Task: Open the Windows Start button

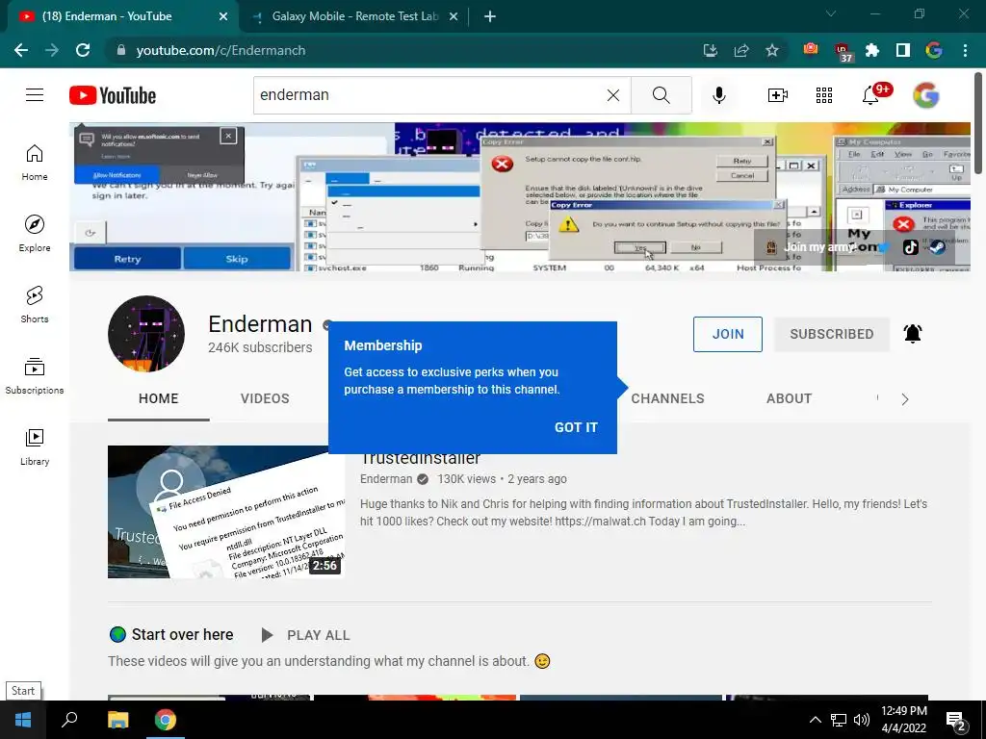Action: coord(23,720)
